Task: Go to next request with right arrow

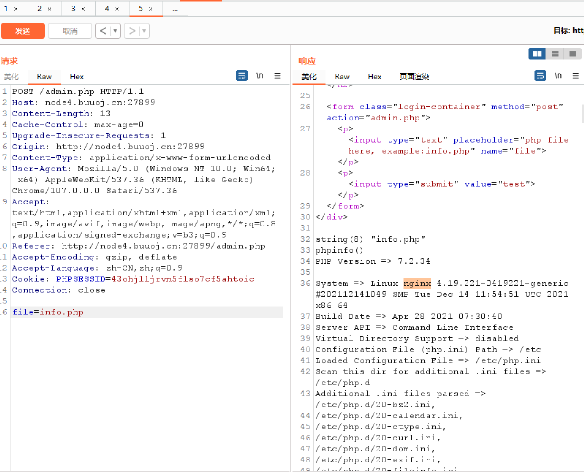Action: [x=132, y=31]
